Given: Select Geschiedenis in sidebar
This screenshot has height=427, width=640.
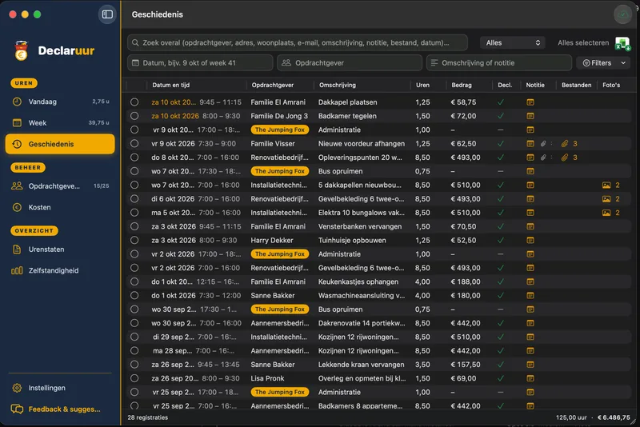Looking at the screenshot, I should 60,144.
